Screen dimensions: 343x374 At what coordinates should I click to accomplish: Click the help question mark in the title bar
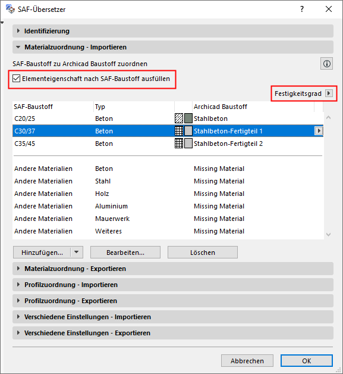click(x=302, y=9)
